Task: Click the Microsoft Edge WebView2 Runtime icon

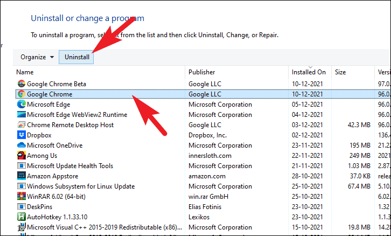Action: coord(22,115)
